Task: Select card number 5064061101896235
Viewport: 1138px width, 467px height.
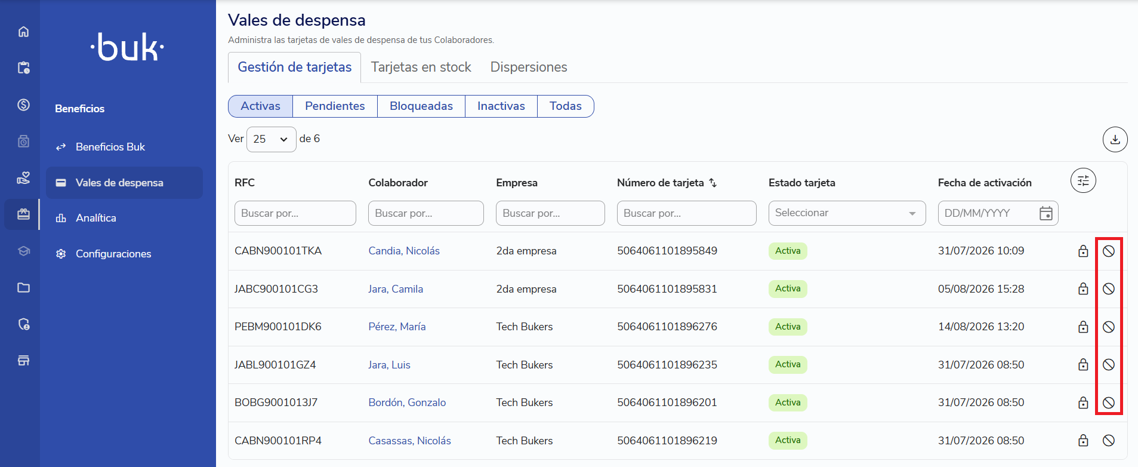Action: tap(667, 365)
